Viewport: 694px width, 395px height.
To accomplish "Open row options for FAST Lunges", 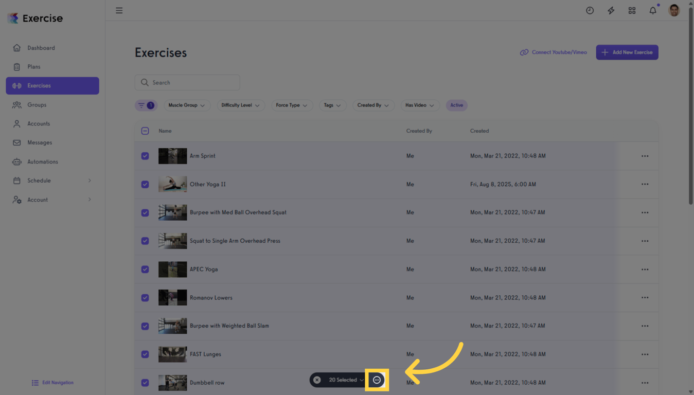I will (x=645, y=354).
